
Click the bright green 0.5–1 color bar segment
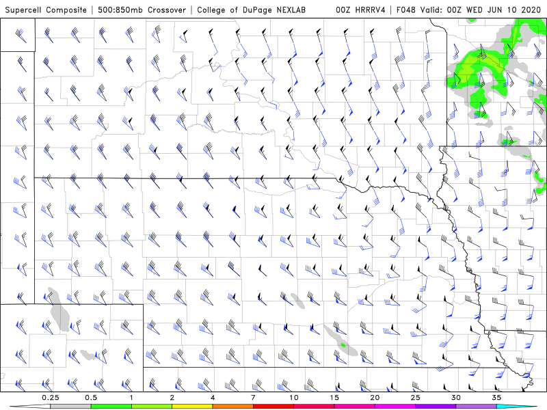click(111, 407)
